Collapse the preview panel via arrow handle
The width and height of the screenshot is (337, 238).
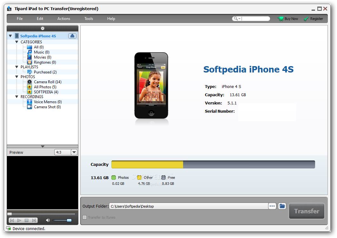43,147
